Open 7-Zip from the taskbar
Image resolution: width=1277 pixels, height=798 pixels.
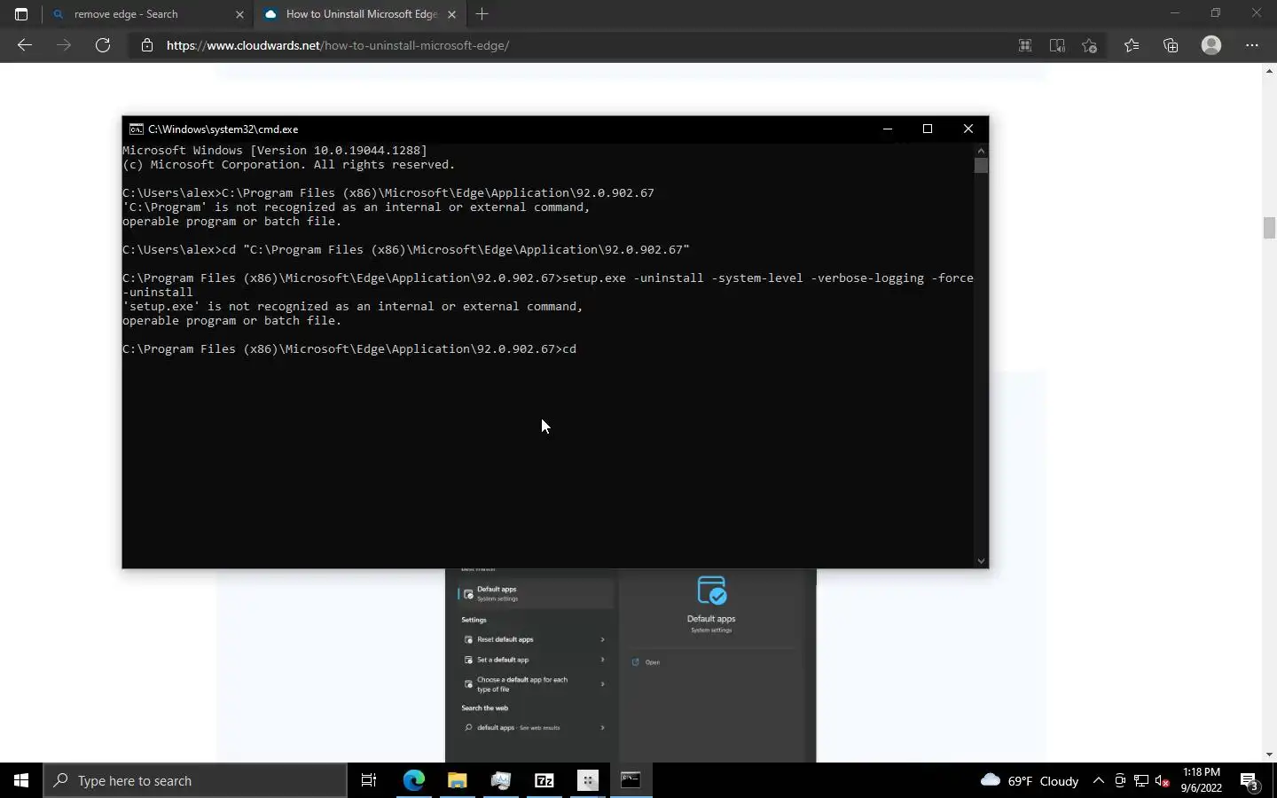coord(544,780)
